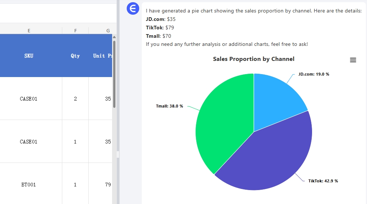Open the chart hamburger context menu
This screenshot has height=204, width=367.
(353, 60)
